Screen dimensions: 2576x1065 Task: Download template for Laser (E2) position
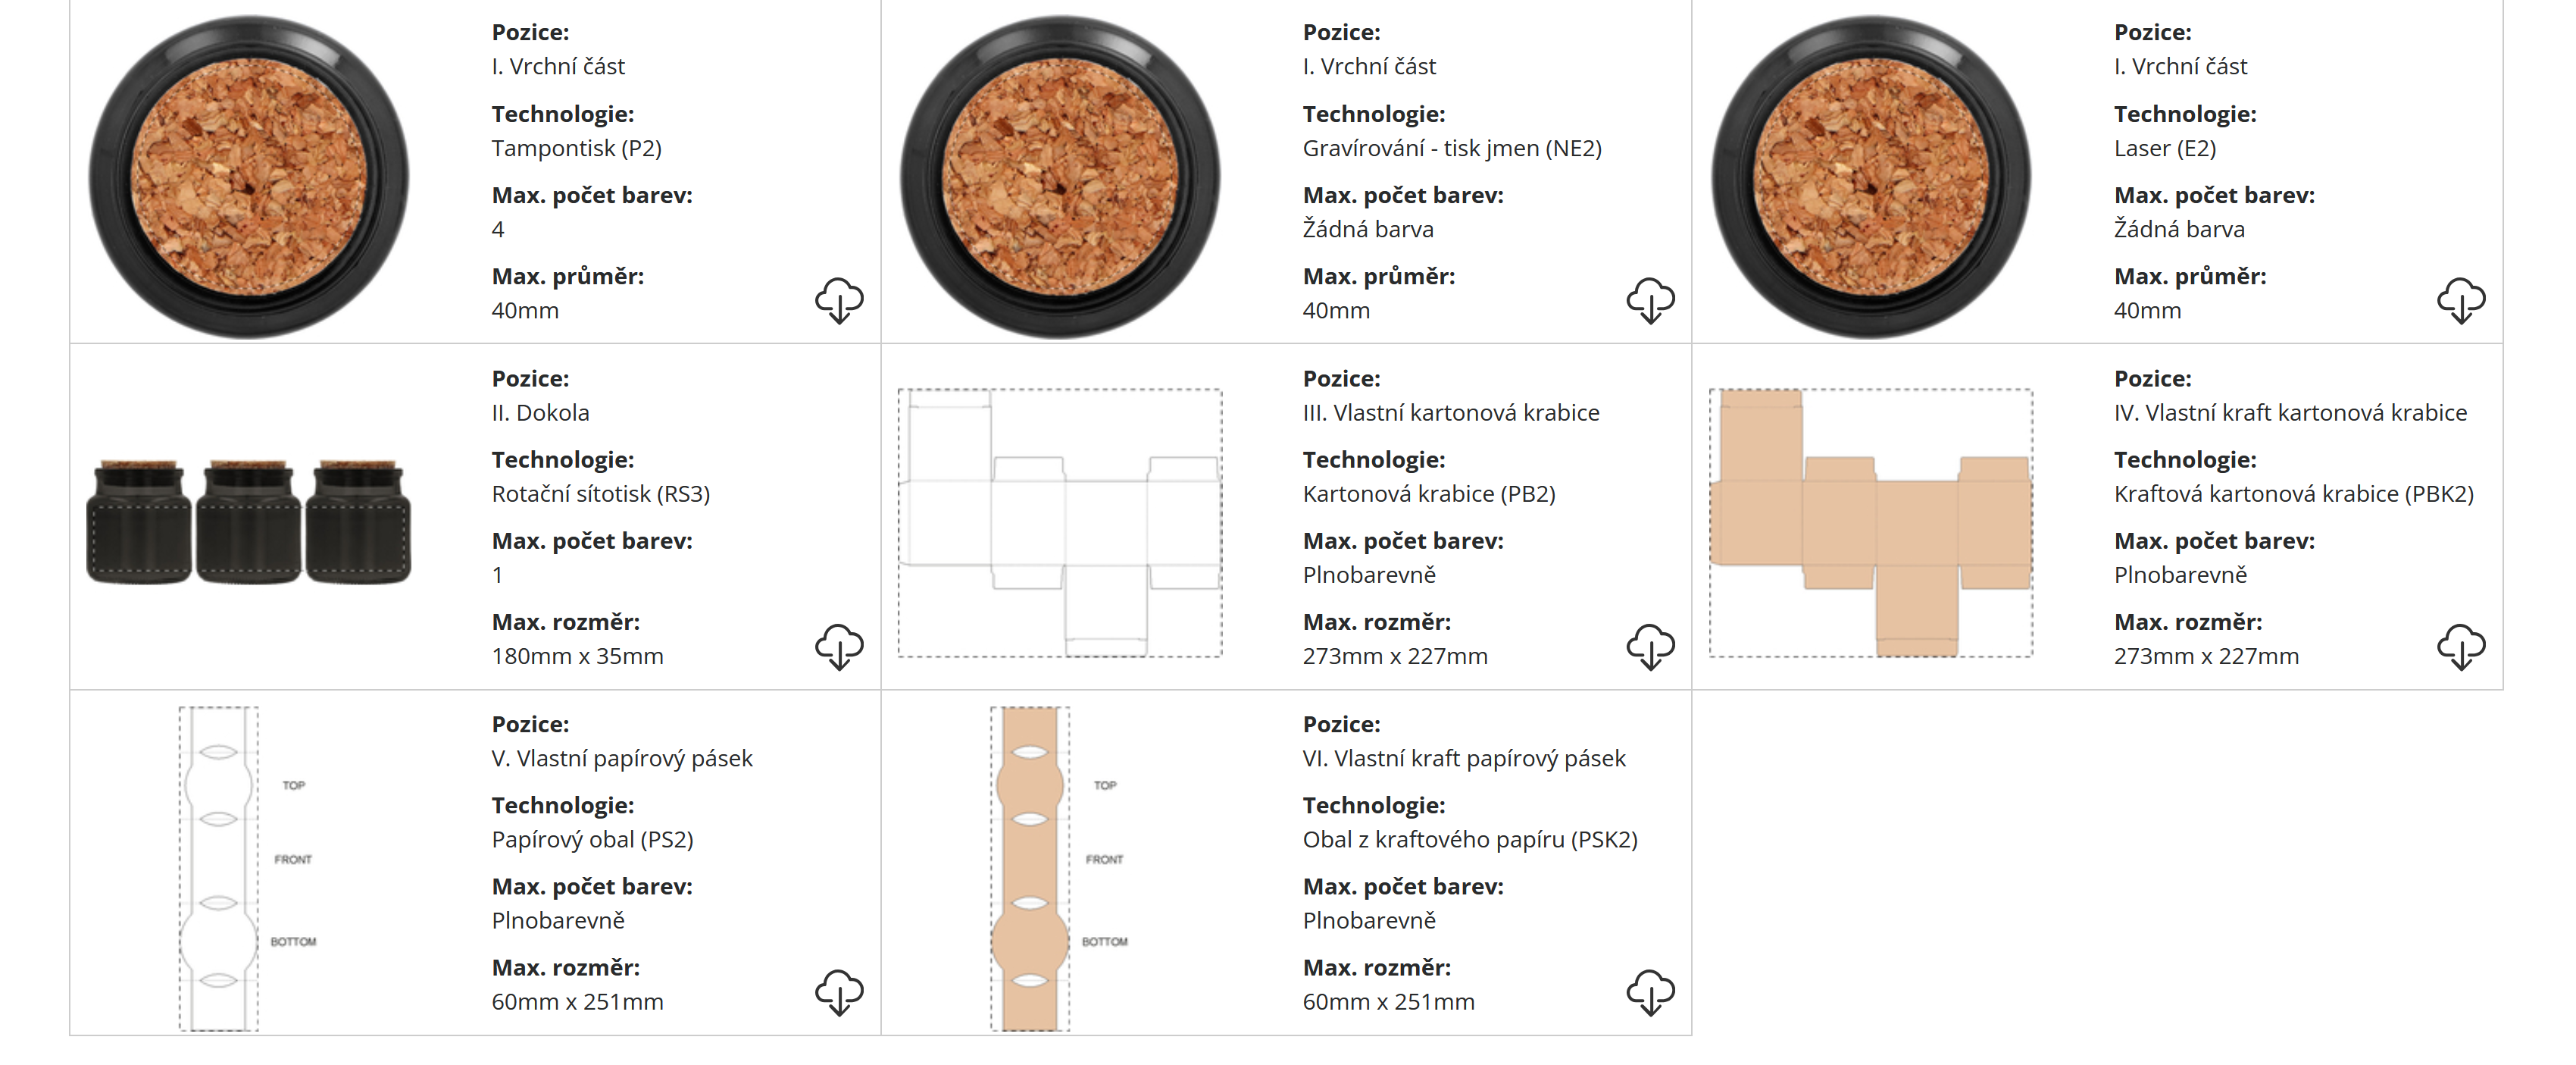[x=2461, y=300]
